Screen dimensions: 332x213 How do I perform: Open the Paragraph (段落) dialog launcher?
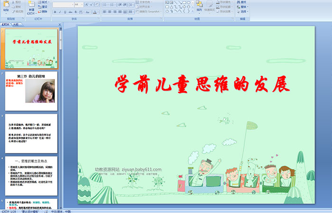point(161,19)
